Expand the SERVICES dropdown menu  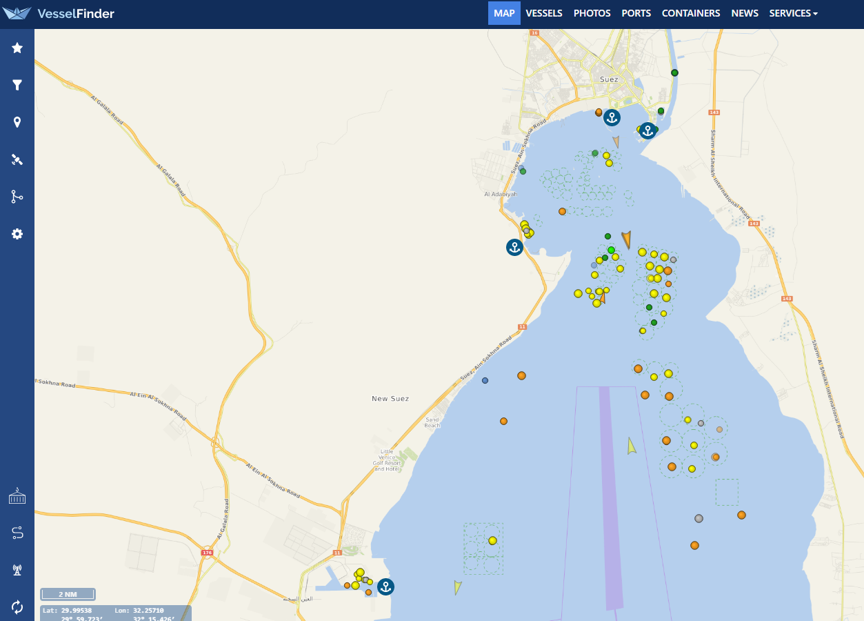(794, 13)
